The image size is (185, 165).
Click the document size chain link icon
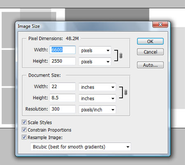(x=125, y=92)
